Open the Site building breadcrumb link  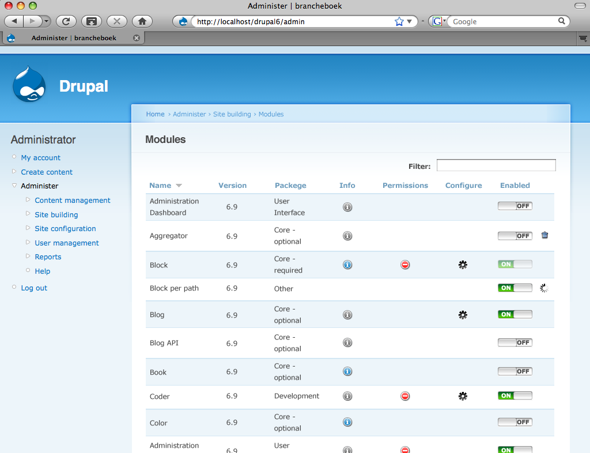point(232,114)
